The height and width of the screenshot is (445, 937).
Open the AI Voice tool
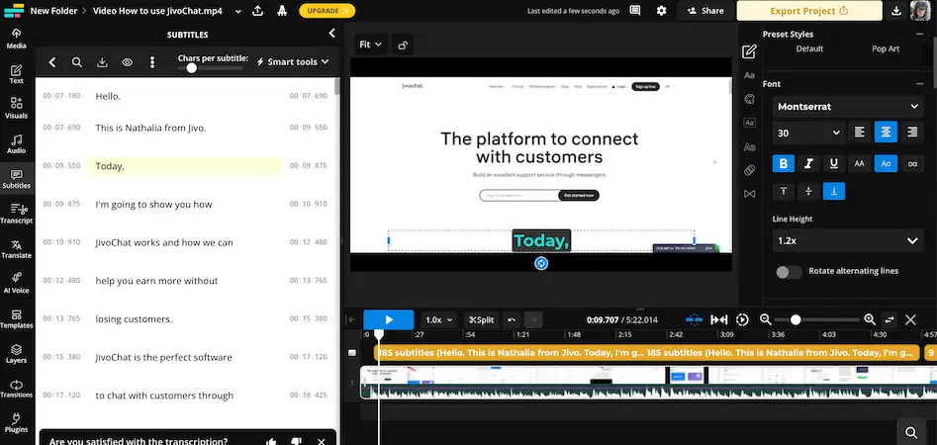[16, 284]
